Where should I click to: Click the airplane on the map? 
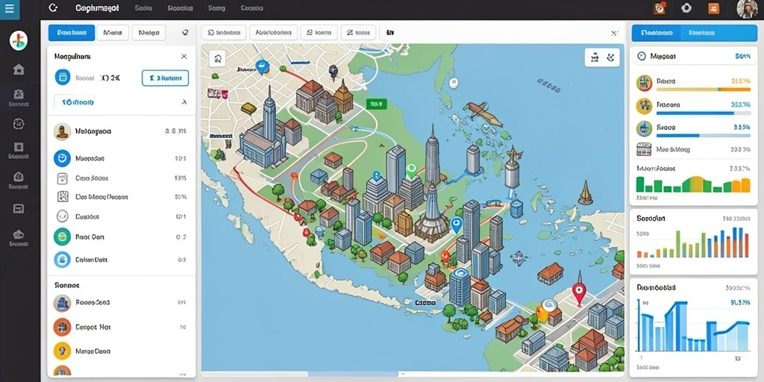tap(483, 113)
